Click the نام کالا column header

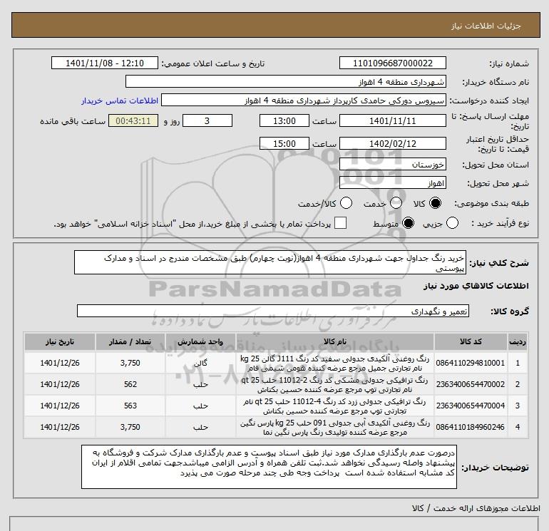pos(334,341)
